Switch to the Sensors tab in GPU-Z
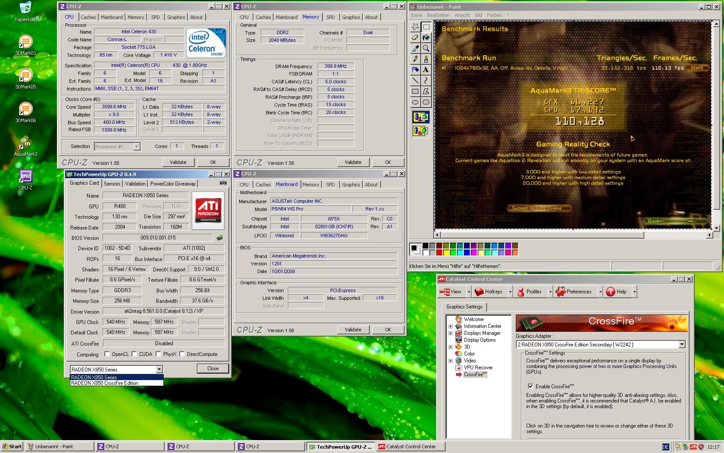 [112, 184]
